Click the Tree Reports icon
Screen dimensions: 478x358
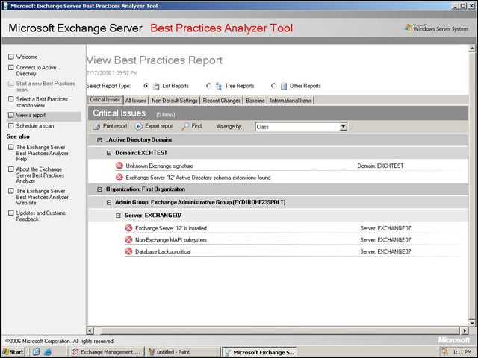click(219, 87)
